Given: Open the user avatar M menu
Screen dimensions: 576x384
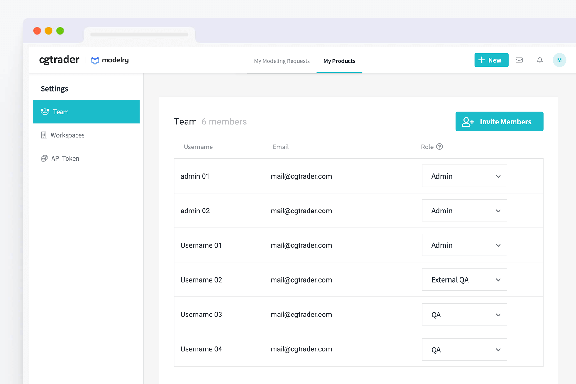Looking at the screenshot, I should pyautogui.click(x=559, y=60).
